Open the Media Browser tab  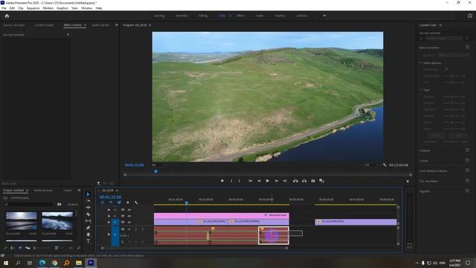43,191
